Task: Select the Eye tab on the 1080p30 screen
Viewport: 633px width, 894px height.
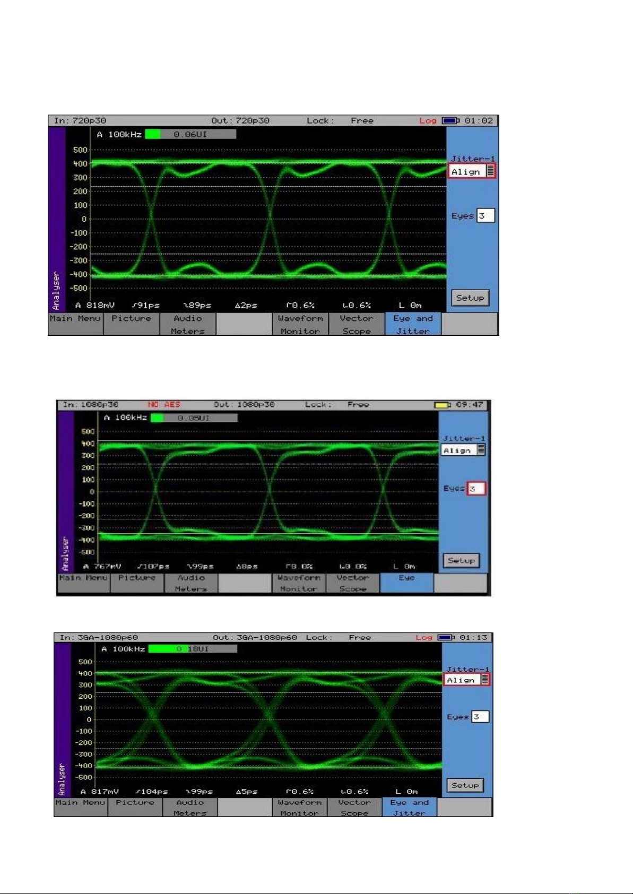Action: [x=407, y=583]
